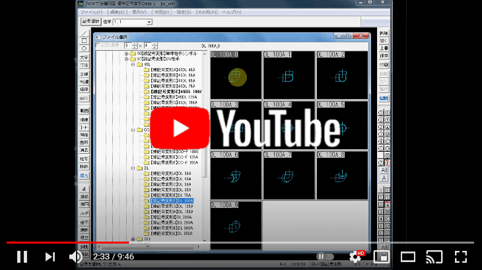The height and width of the screenshot is (270, 482).
Task: Mute the video with the speaker icon
Action: [x=75, y=257]
